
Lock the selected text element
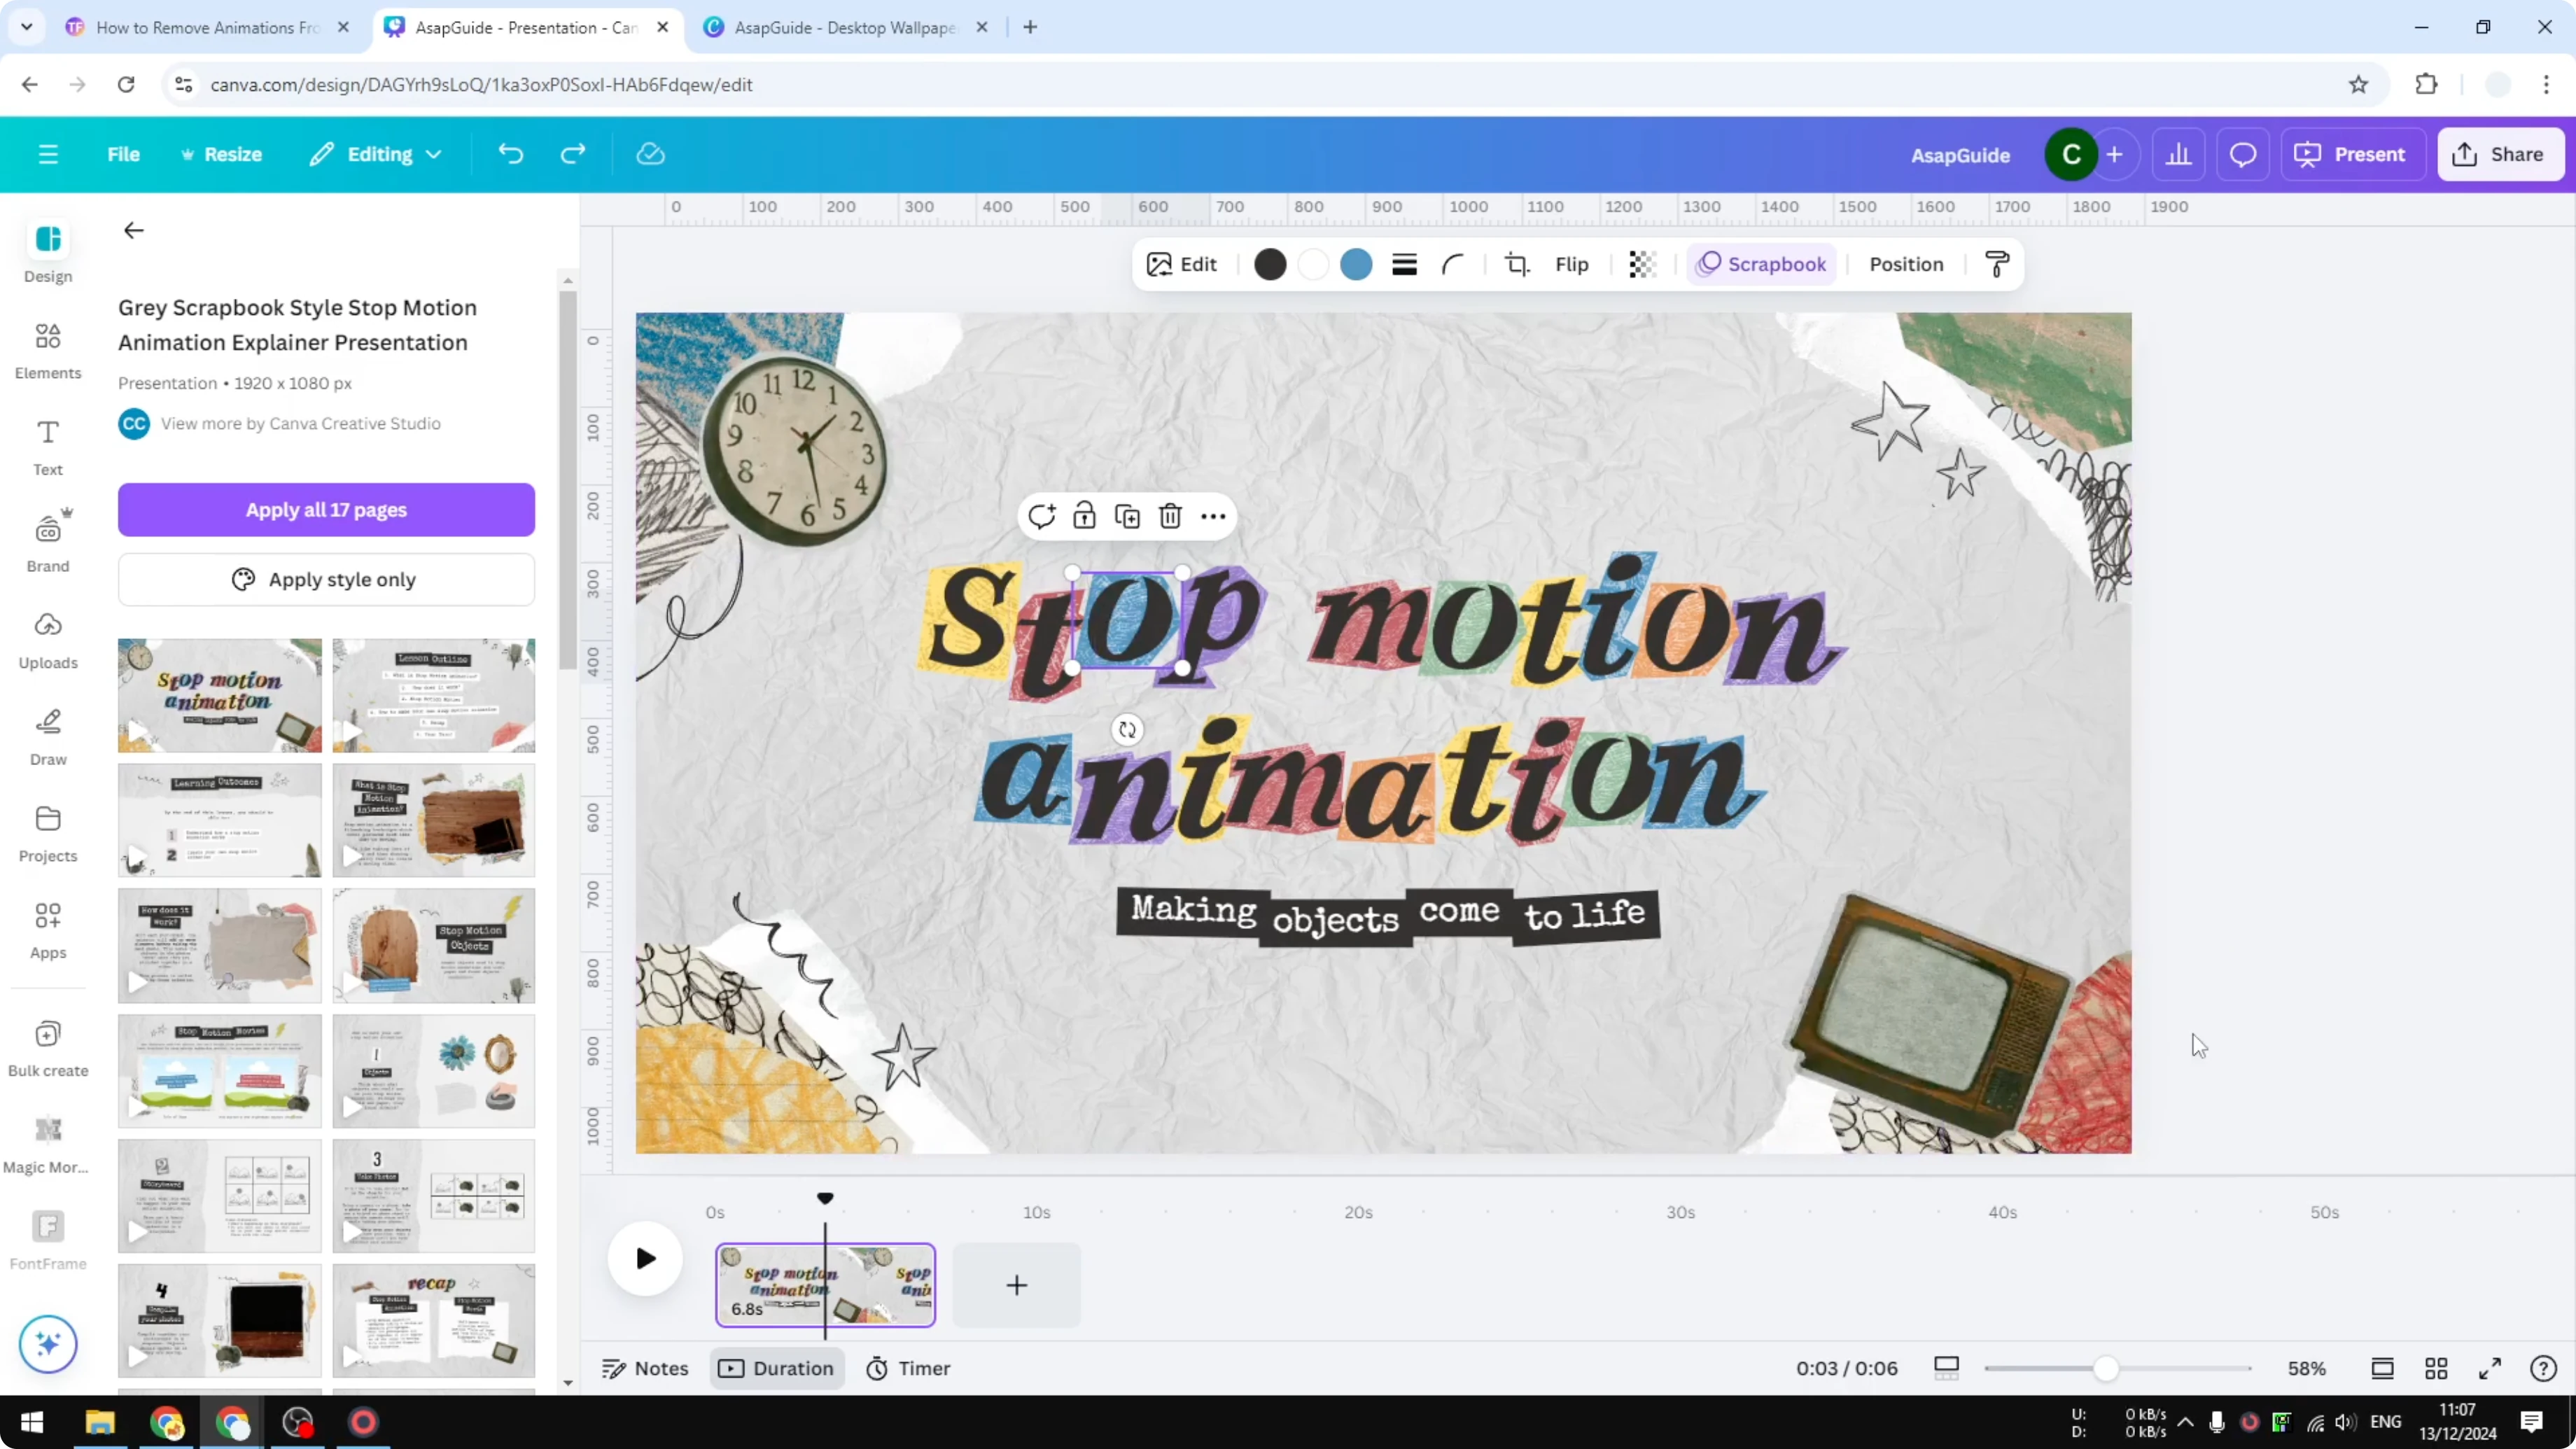(1085, 516)
